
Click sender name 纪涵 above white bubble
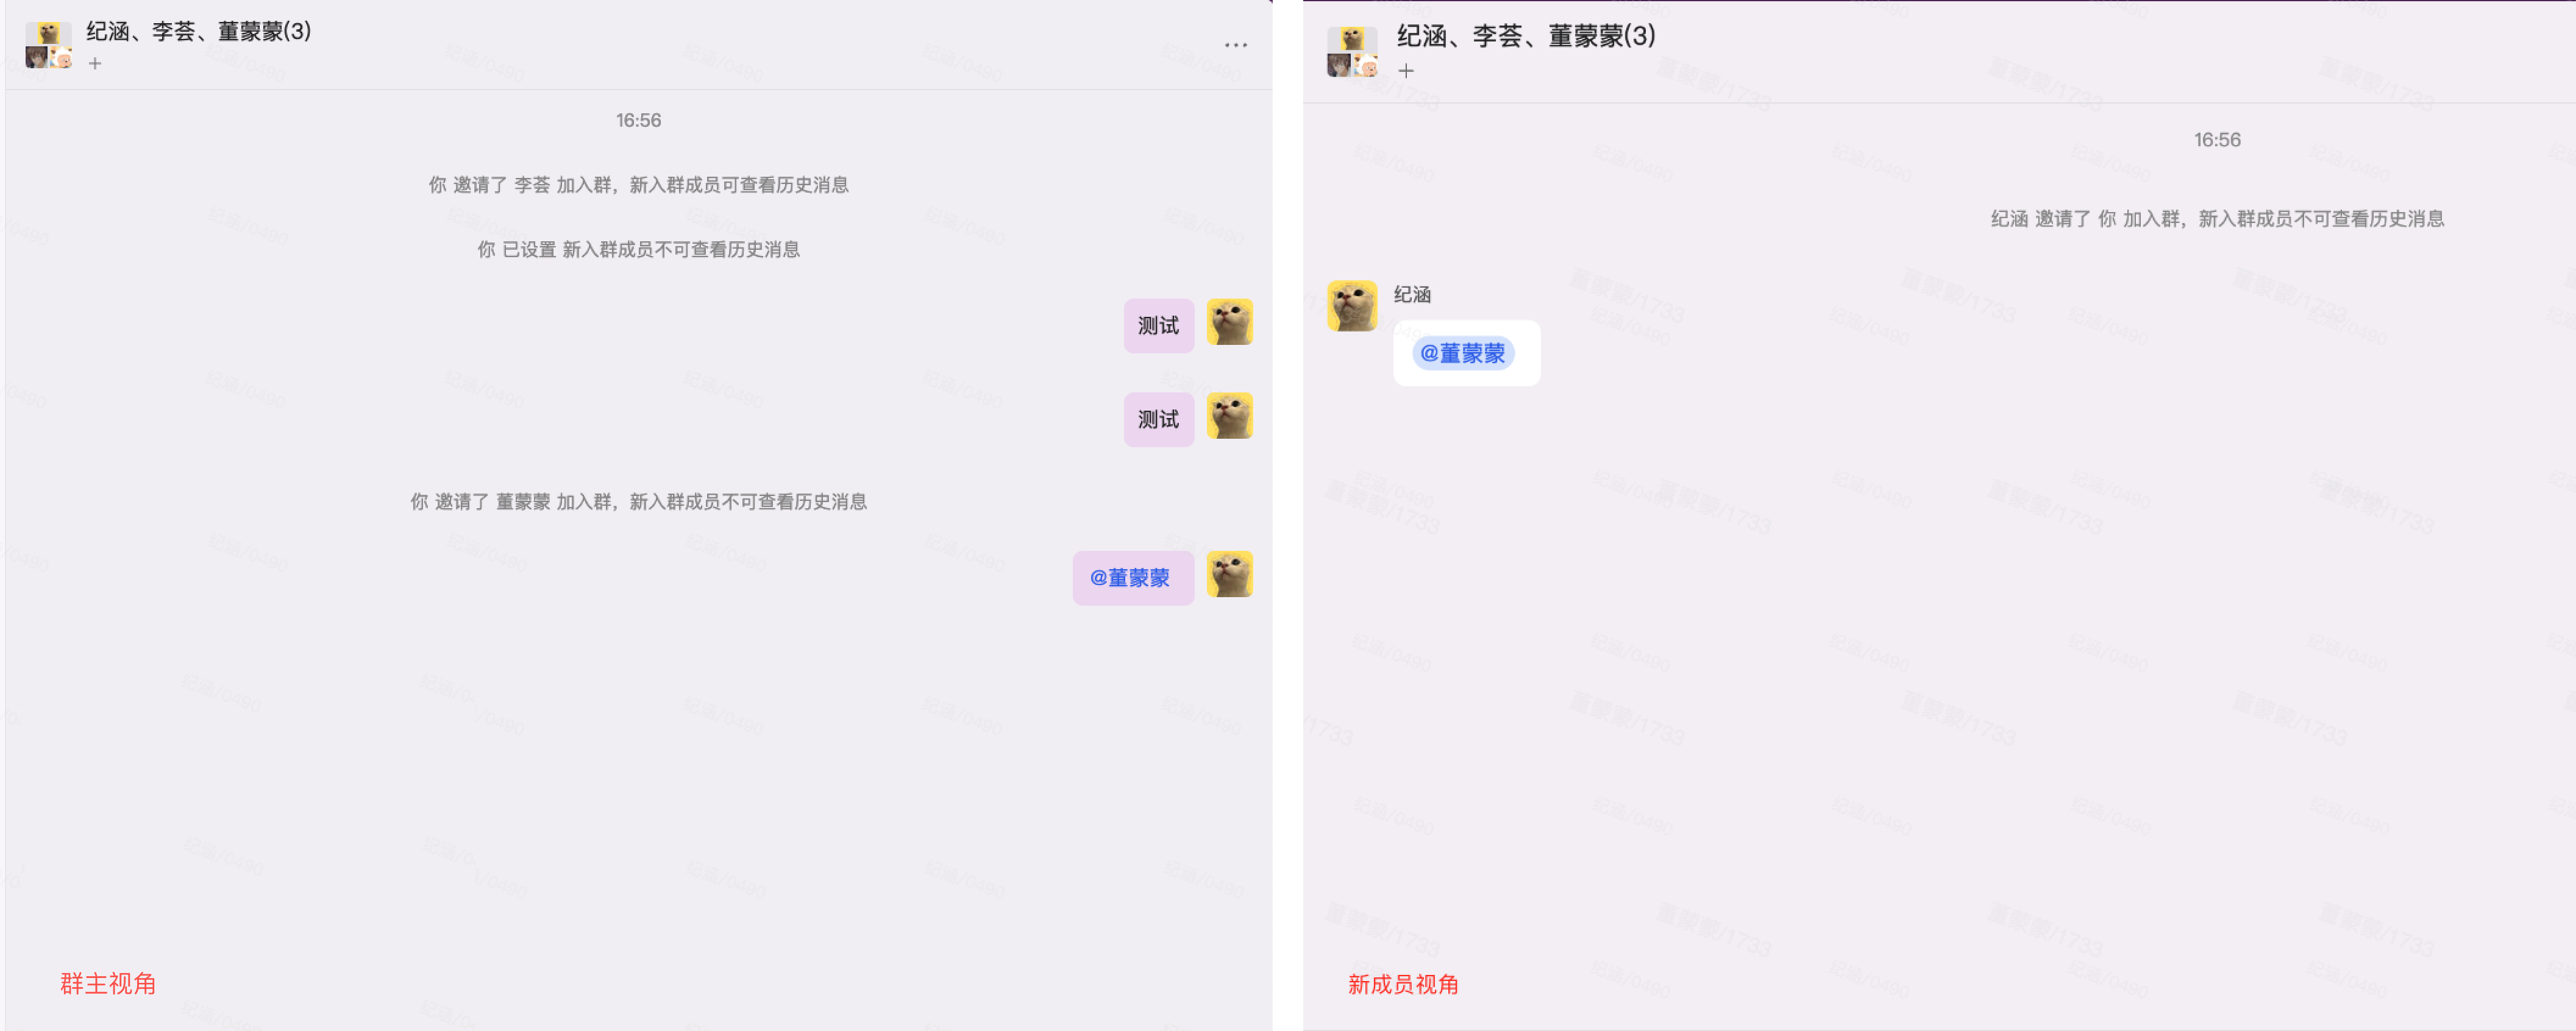1412,294
